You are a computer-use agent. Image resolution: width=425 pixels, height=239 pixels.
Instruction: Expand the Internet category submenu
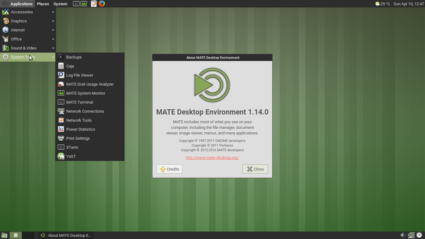click(28, 30)
